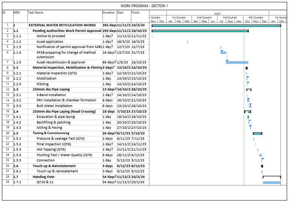Select the Connection task name

pos(46,160)
